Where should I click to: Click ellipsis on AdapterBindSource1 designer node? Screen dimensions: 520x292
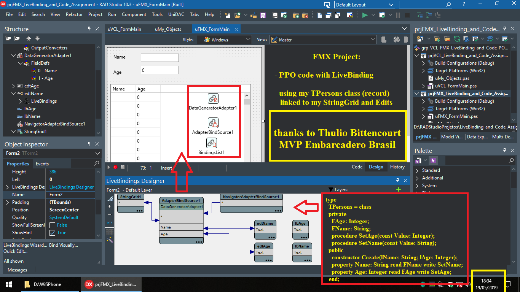199,241
